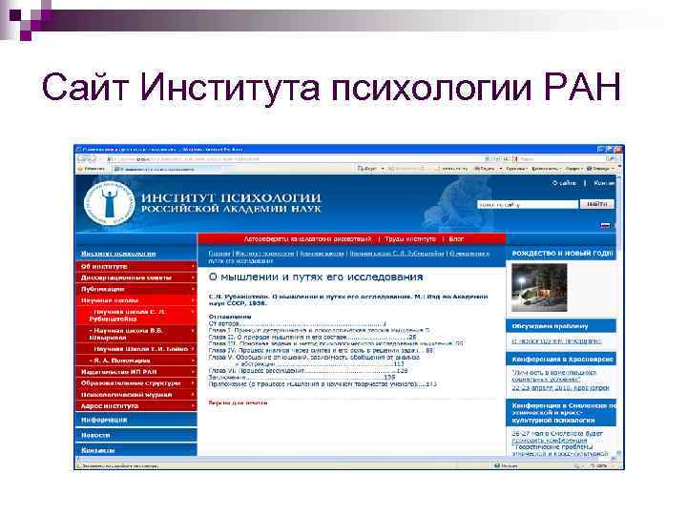Screen dimensions: 687x515
Task: Open 'Труды института' in red bar
Action: (410, 239)
